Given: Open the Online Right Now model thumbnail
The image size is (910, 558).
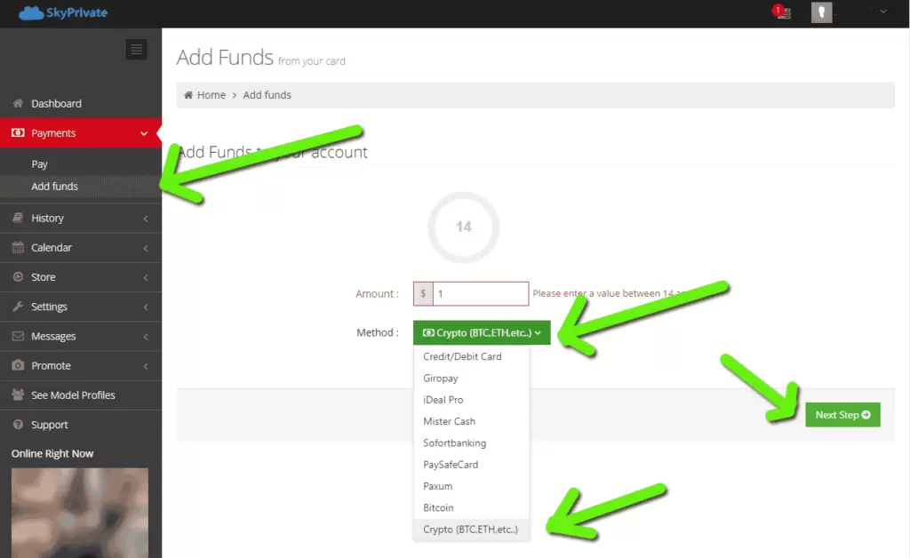Looking at the screenshot, I should pos(80,513).
